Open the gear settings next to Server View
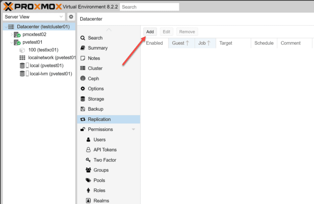 [x=71, y=17]
